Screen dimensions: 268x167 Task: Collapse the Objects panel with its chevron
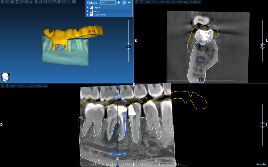pyautogui.click(x=129, y=3)
